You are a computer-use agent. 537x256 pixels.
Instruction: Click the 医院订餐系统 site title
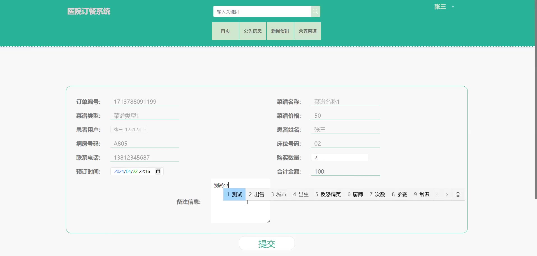click(89, 11)
